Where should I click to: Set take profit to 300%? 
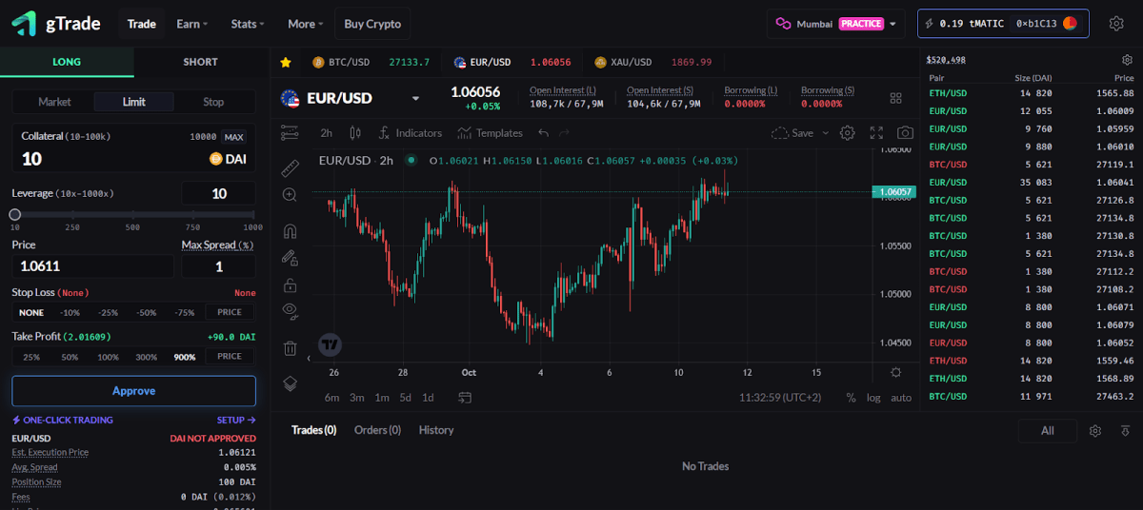pos(147,357)
